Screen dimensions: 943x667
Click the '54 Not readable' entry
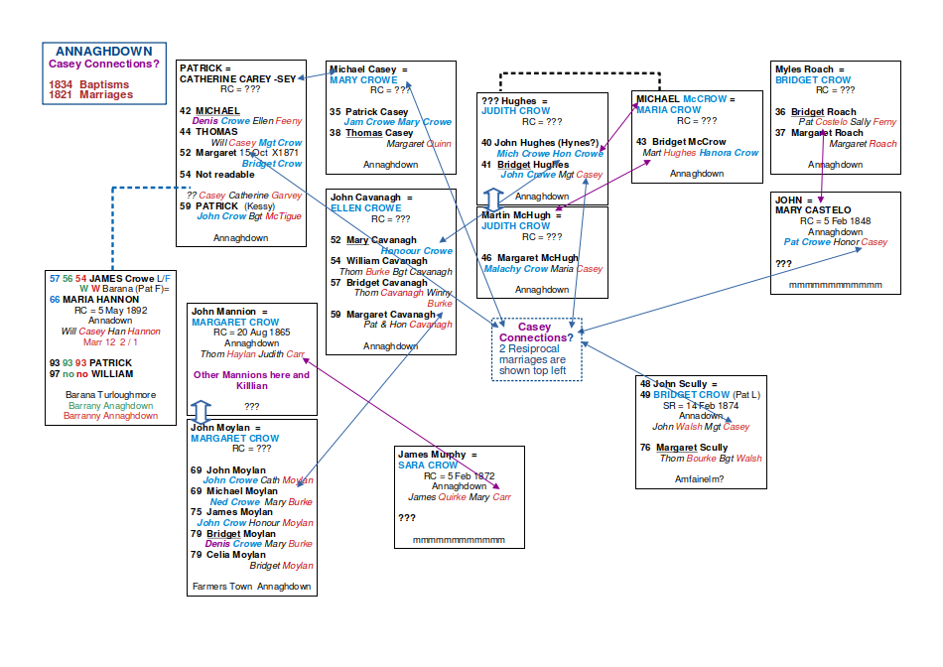217,175
